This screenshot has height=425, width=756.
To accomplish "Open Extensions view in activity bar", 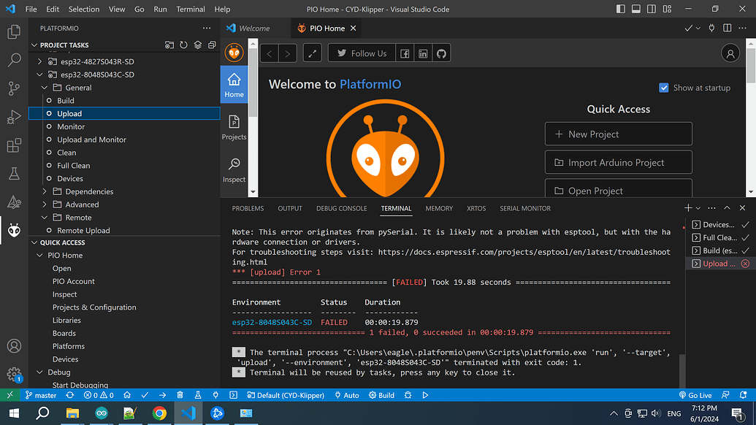I will [x=14, y=145].
